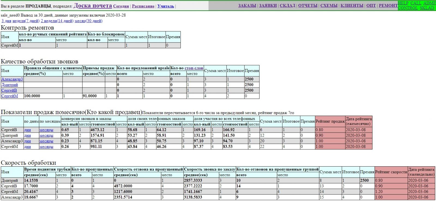Switch to the ЗАЯВКИ section
This screenshot has width=436, height=218.
[x=268, y=5]
